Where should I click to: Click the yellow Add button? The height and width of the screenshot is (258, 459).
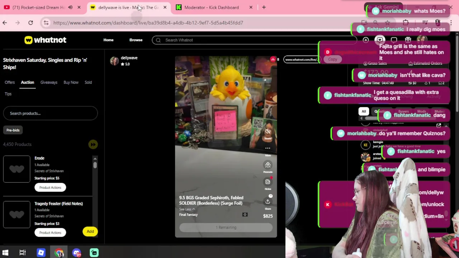[90, 231]
